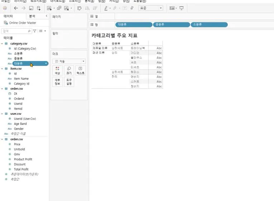Select the Unitsold measure
The image size is (274, 201).
pyautogui.click(x=19, y=149)
